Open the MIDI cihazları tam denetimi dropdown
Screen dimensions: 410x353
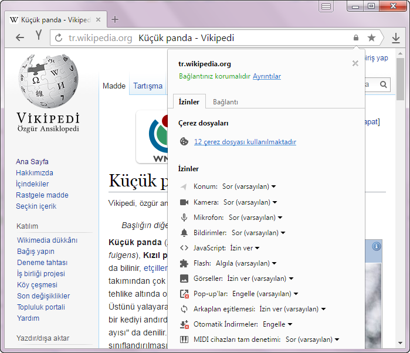coord(313,340)
